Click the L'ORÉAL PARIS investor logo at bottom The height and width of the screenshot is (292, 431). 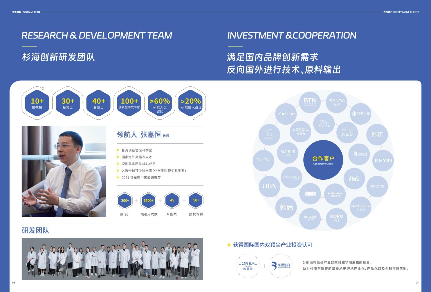(248, 266)
